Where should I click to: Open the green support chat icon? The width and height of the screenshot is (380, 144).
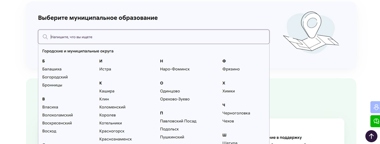[x=375, y=121]
